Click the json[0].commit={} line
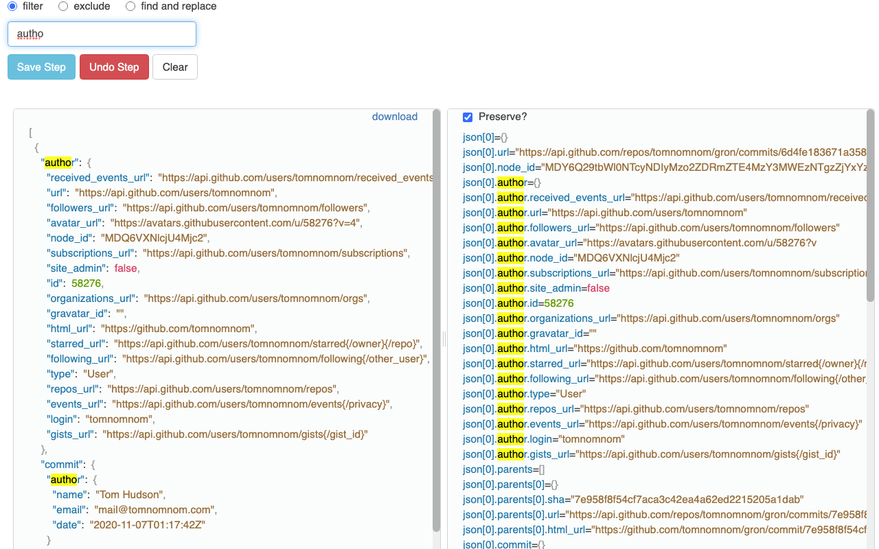Viewport: 879px width, 549px height. pyautogui.click(x=503, y=544)
